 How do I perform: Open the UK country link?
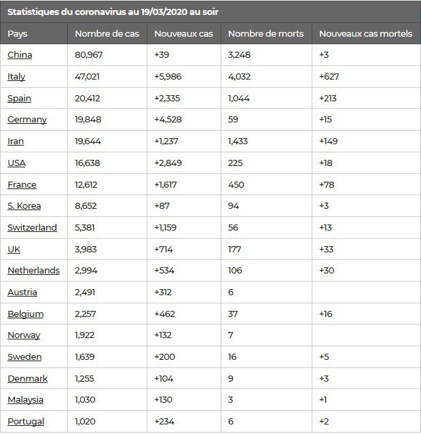click(x=14, y=250)
